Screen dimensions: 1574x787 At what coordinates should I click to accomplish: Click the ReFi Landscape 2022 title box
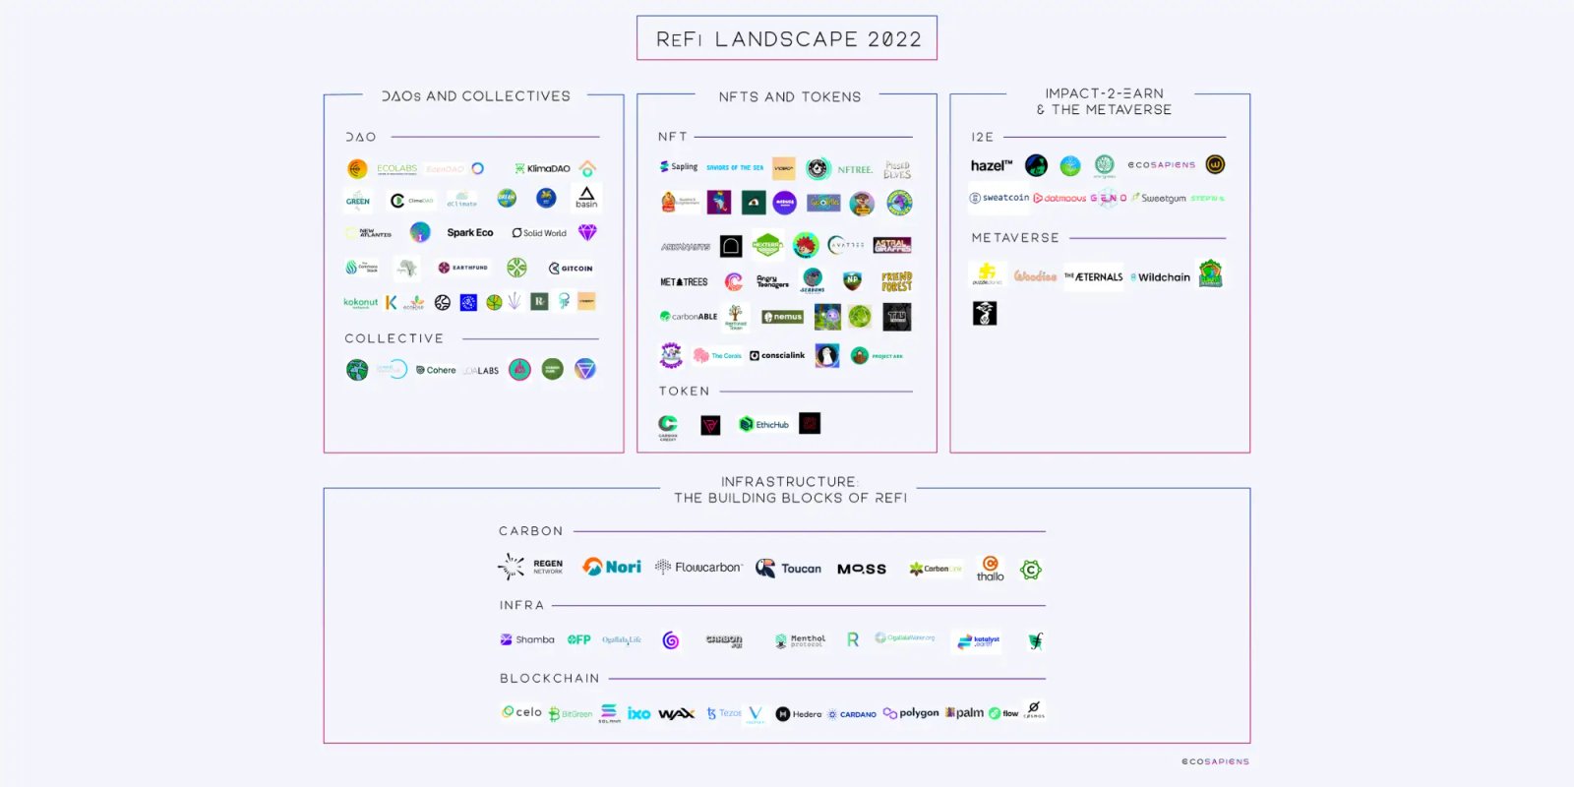787,38
